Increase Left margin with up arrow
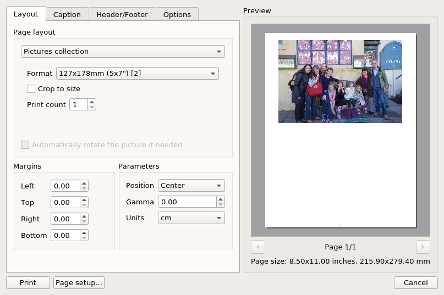The image size is (444, 295). [x=84, y=183]
